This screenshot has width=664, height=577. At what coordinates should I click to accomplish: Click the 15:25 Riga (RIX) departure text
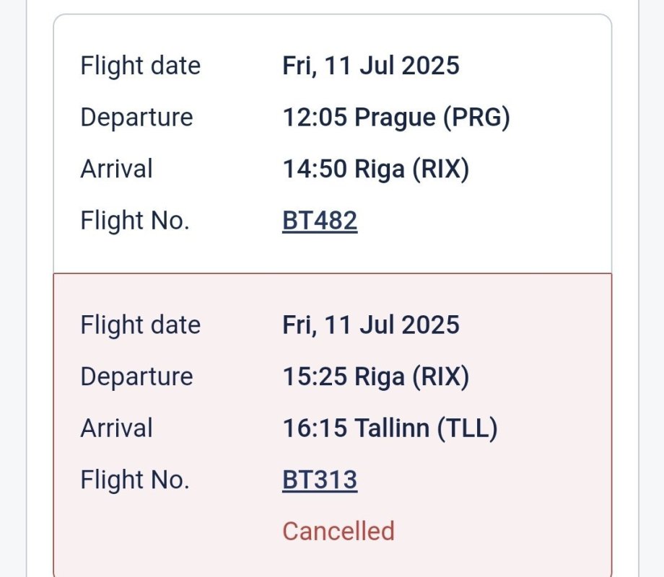[375, 376]
